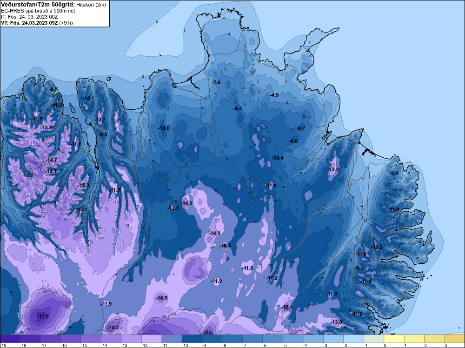Click the -11.3 temperature label

tap(57, 105)
